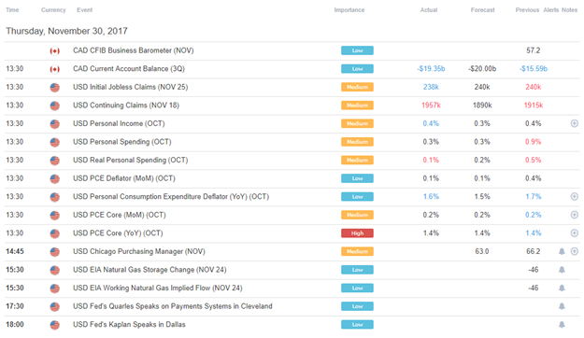Click the US flag beside Real Personal Spending
Image resolution: width=584 pixels, height=338 pixels.
pyautogui.click(x=55, y=161)
